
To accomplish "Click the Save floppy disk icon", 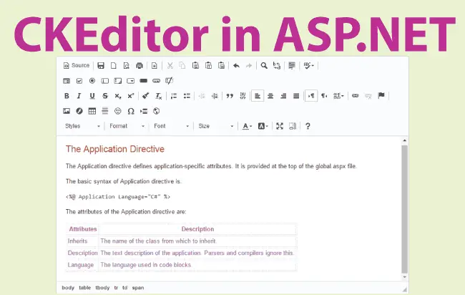I will point(101,66).
